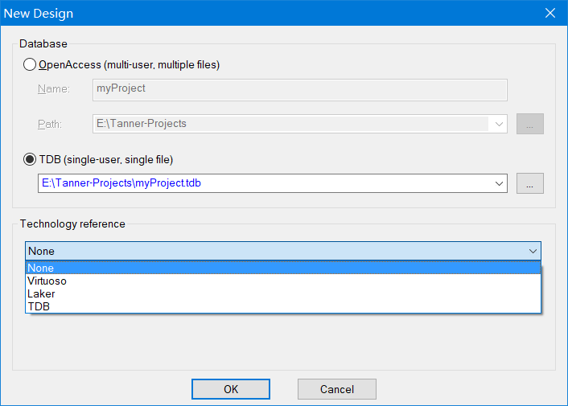
Task: Choose Virtuoso in the technology list
Action: point(283,281)
